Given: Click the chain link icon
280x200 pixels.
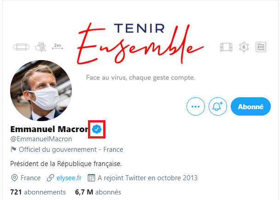Looking at the screenshot, I should click(50, 178).
